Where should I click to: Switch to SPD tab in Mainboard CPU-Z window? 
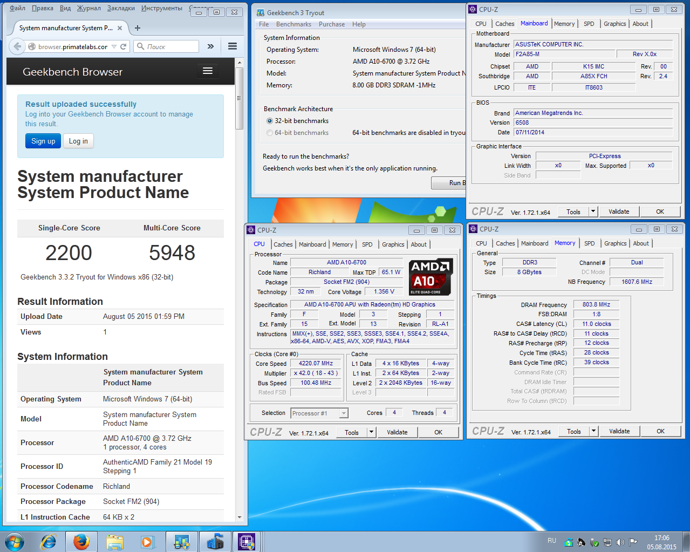click(x=589, y=24)
